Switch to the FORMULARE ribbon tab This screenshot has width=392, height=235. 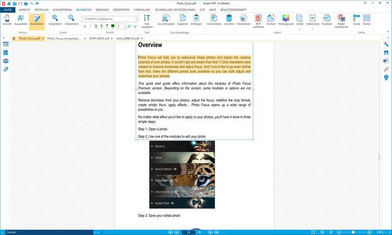pos(142,10)
